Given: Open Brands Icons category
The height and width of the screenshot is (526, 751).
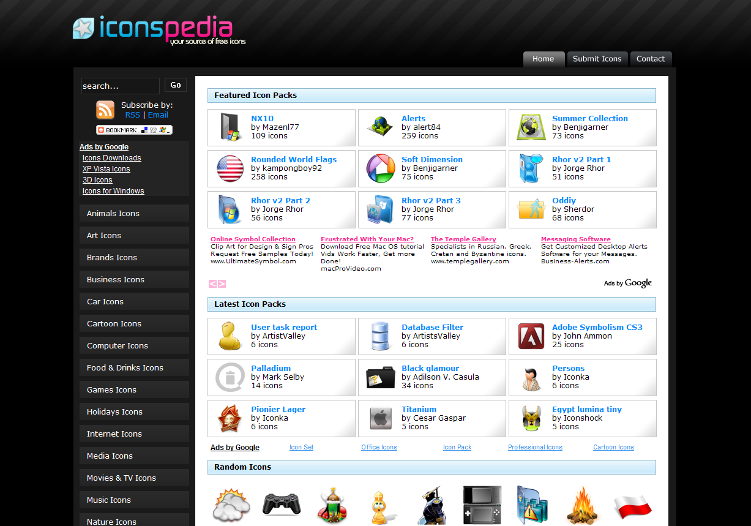Looking at the screenshot, I should click(x=134, y=257).
